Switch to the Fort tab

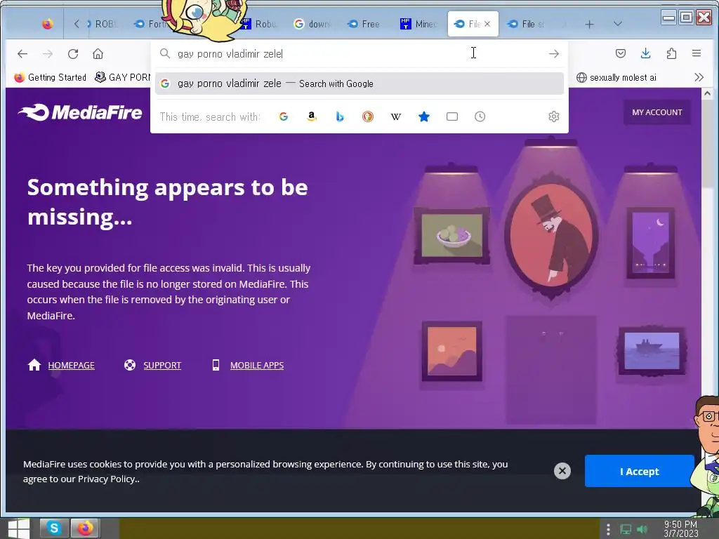pyautogui.click(x=152, y=24)
